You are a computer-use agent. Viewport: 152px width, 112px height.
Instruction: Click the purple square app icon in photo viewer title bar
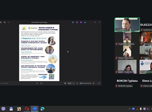click(x=81, y=22)
